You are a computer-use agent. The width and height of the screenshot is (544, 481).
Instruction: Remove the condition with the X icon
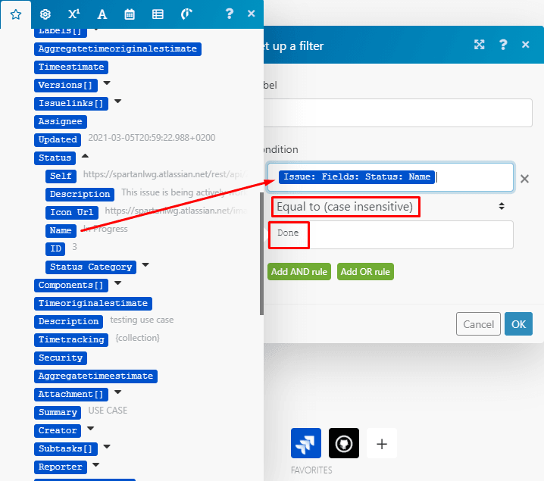click(x=524, y=179)
